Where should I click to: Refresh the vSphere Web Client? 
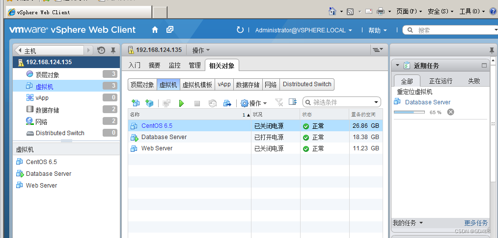pos(240,30)
